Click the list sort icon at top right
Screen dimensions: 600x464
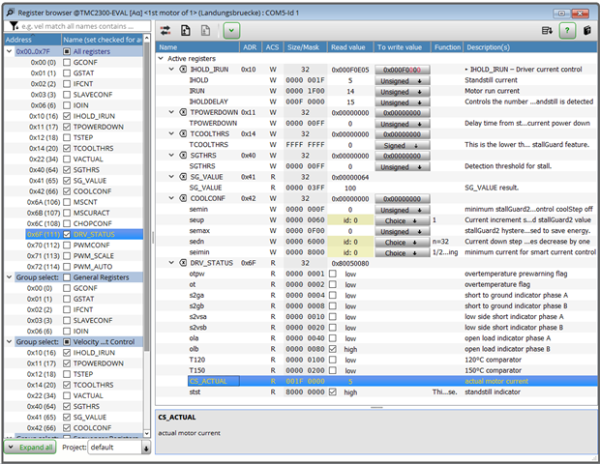click(x=548, y=31)
